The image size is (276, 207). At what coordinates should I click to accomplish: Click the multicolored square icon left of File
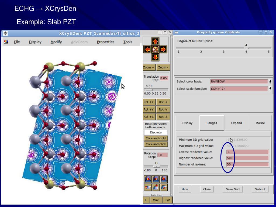point(6,42)
